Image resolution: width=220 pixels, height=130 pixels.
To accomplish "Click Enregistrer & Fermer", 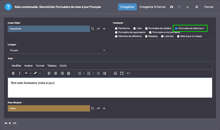I will point(153,7).
